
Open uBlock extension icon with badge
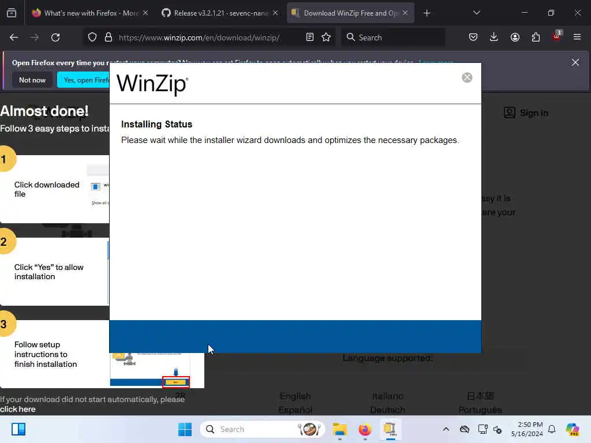pyautogui.click(x=557, y=36)
